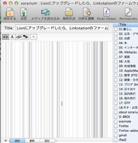
Task: Check the gmail category checkbox
Action: coord(116,135)
